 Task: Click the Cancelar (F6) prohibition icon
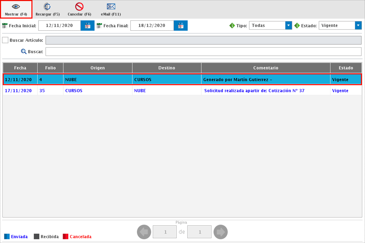[79, 7]
